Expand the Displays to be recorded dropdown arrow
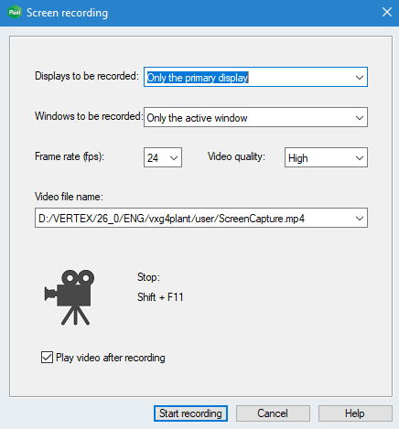 pyautogui.click(x=360, y=78)
